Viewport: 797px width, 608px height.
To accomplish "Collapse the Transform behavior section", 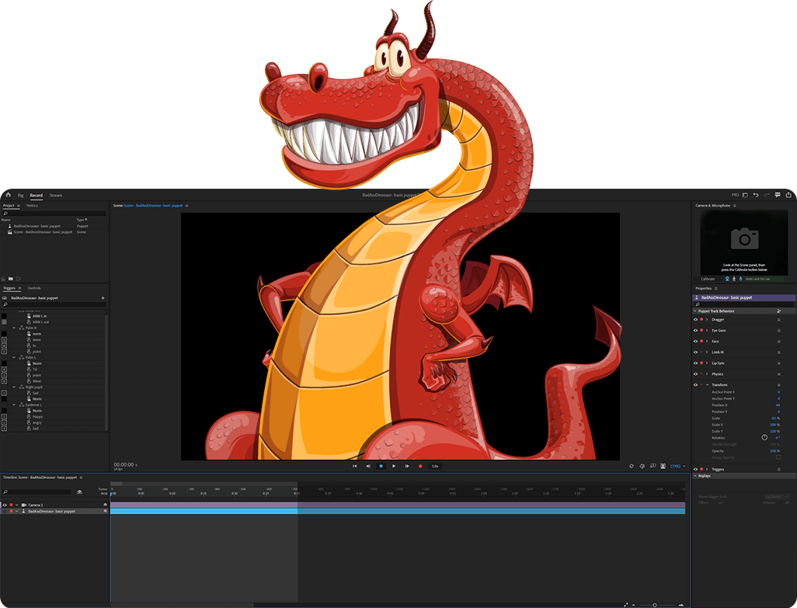I will click(x=706, y=384).
